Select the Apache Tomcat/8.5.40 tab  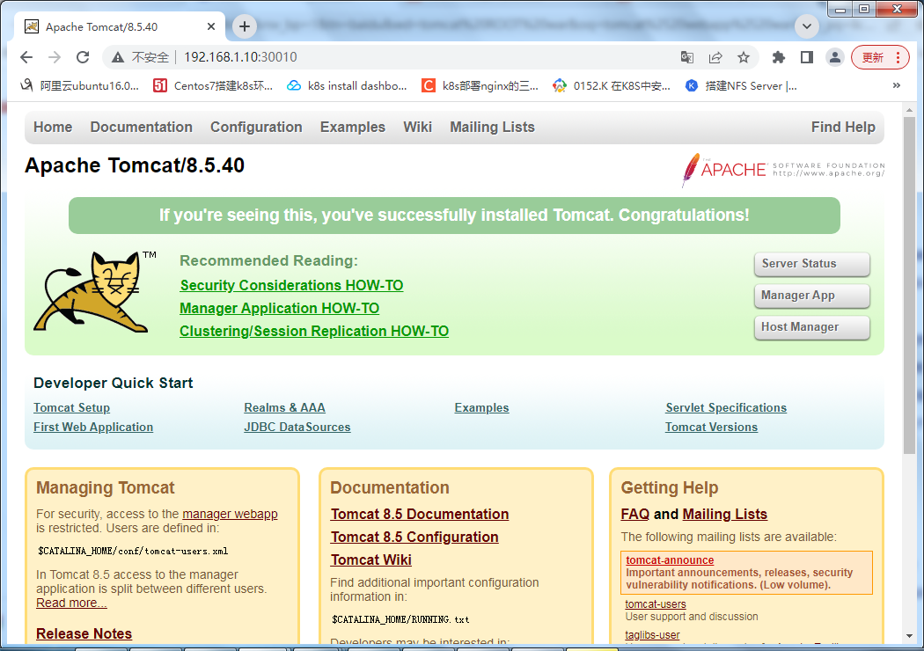tap(119, 26)
